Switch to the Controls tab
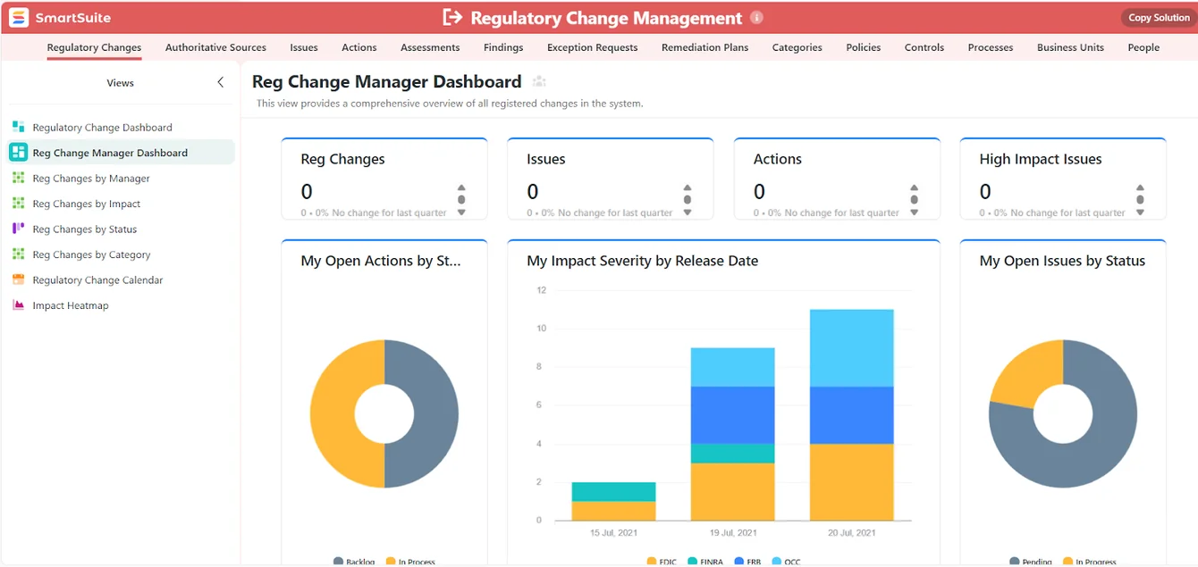This screenshot has height=567, width=1198. [x=924, y=47]
